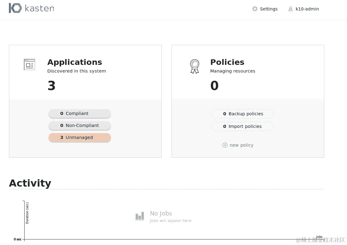Show the 0 Non-Compliant applications
The height and width of the screenshot is (245, 347).
pos(80,125)
